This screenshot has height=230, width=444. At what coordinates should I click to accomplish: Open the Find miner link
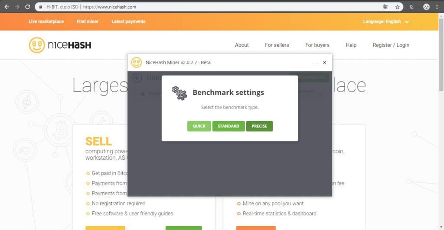[88, 22]
